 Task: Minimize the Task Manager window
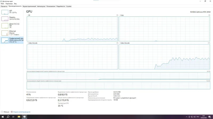tap(200, 1)
